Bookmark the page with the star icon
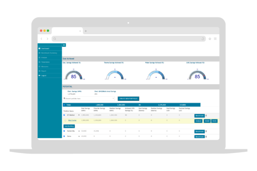The image size is (257, 171). [x=209, y=38]
